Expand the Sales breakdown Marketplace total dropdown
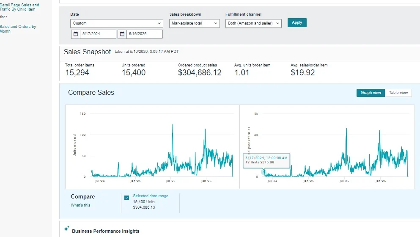The height and width of the screenshot is (237, 420). pyautogui.click(x=195, y=23)
